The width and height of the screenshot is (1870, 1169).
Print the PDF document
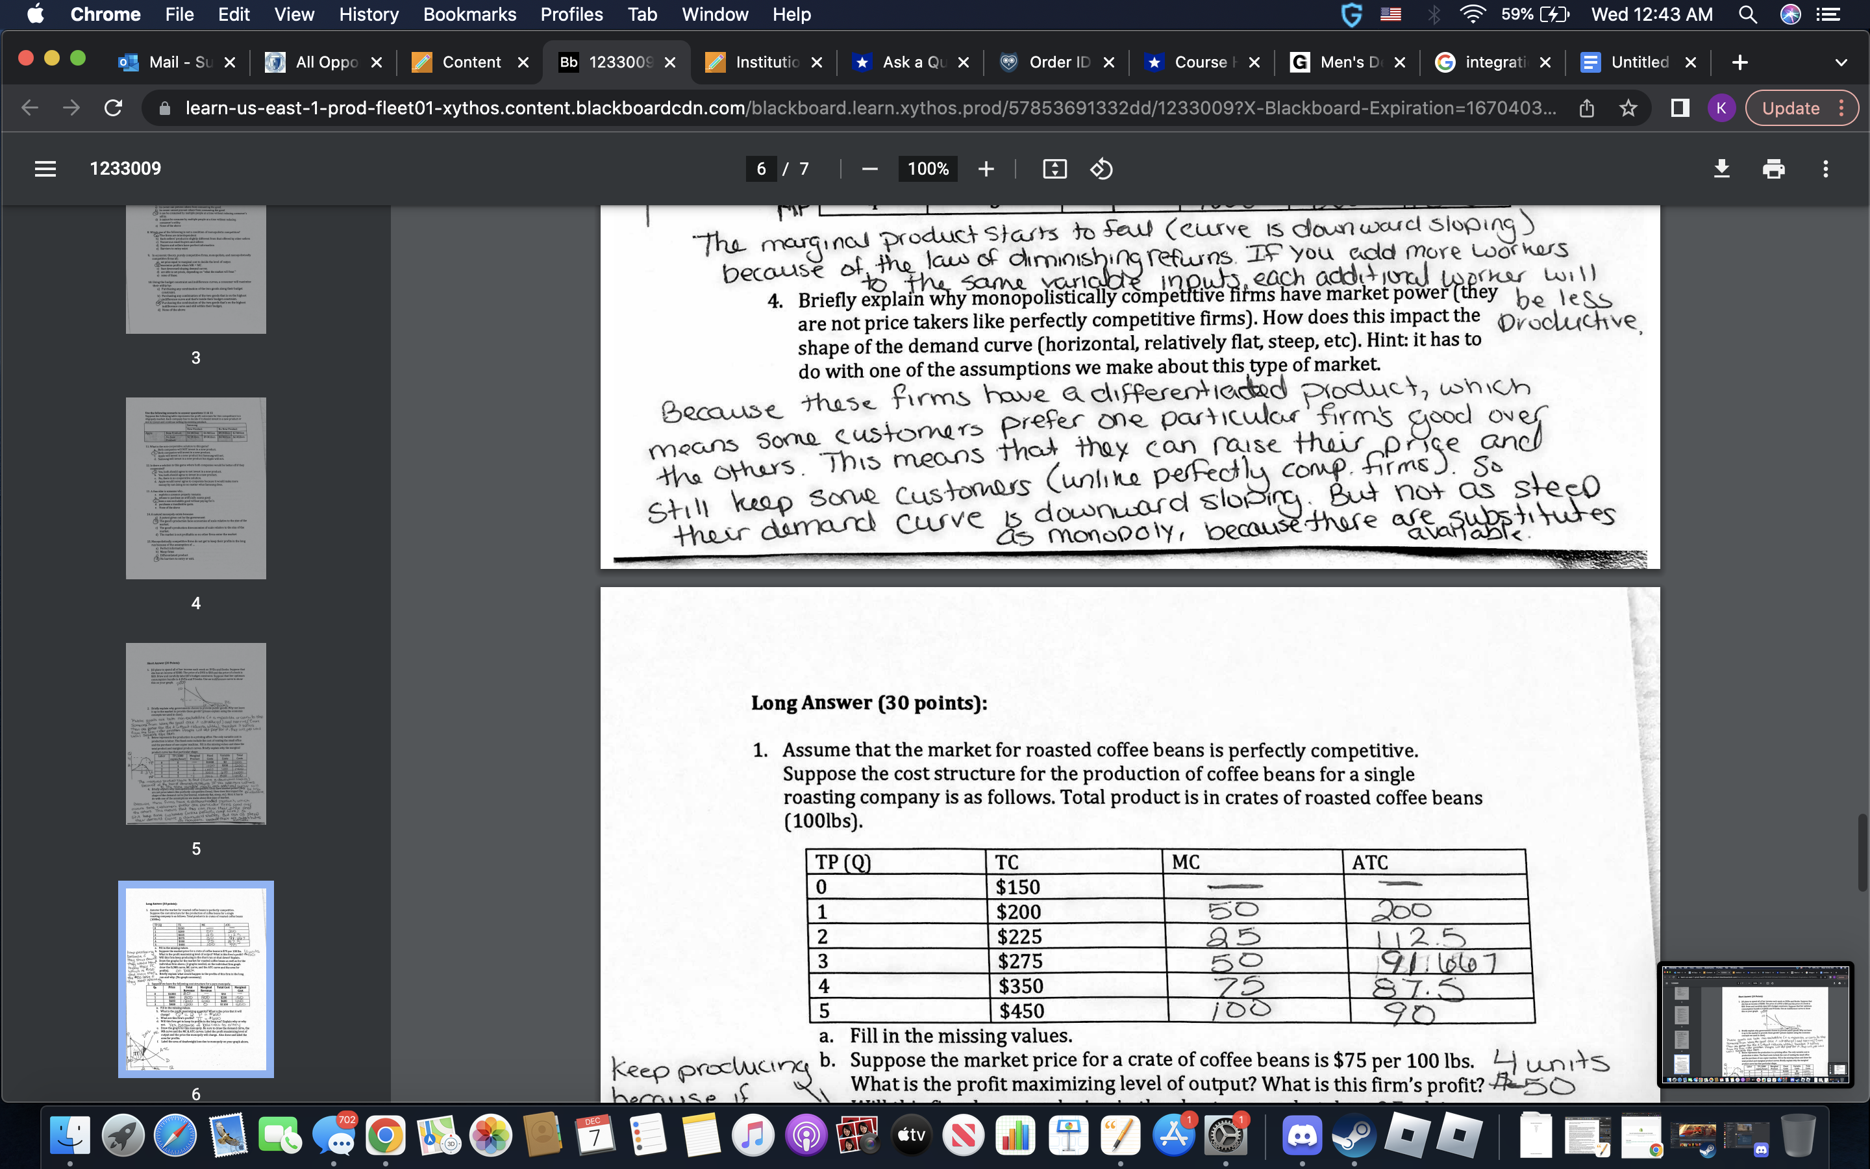coord(1774,169)
